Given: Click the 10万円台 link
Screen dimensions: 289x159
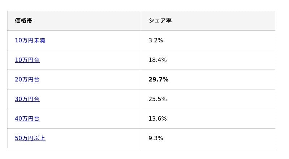Looking at the screenshot, I should pyautogui.click(x=27, y=60).
